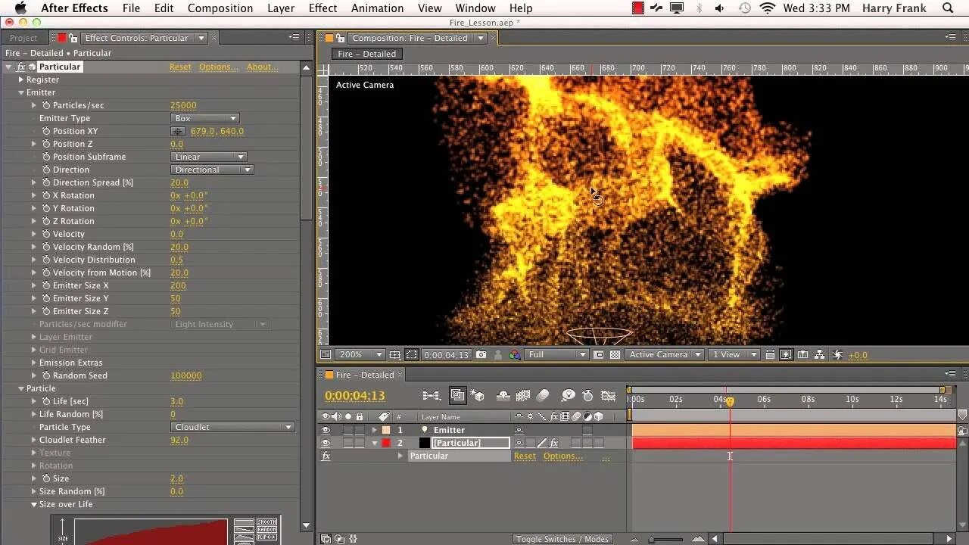Take a snapshot with the camera icon
Image resolution: width=969 pixels, height=545 pixels.
tap(481, 354)
